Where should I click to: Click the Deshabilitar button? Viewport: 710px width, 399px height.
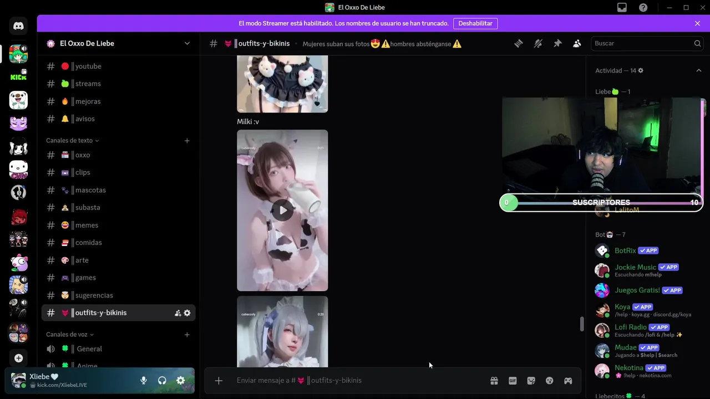475,23
